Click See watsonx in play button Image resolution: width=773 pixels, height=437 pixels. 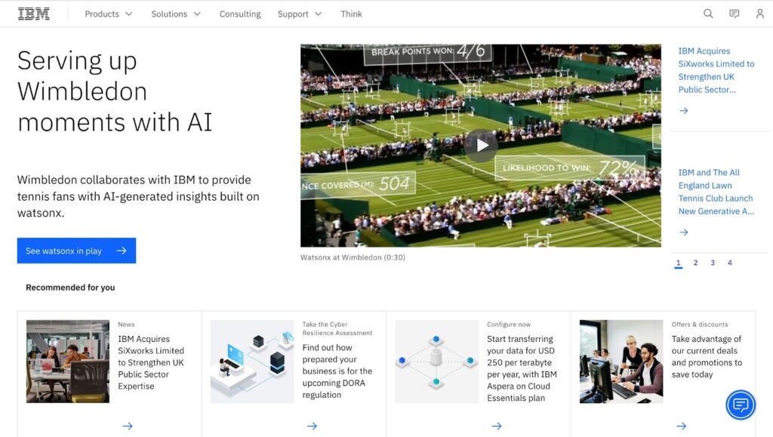click(76, 251)
